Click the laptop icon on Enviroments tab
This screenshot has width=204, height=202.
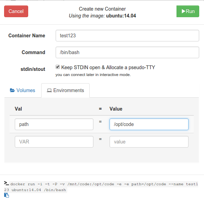49,90
